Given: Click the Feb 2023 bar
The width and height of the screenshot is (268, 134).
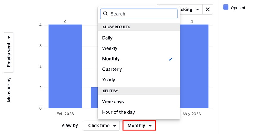Looking at the screenshot, I should click(x=65, y=66).
